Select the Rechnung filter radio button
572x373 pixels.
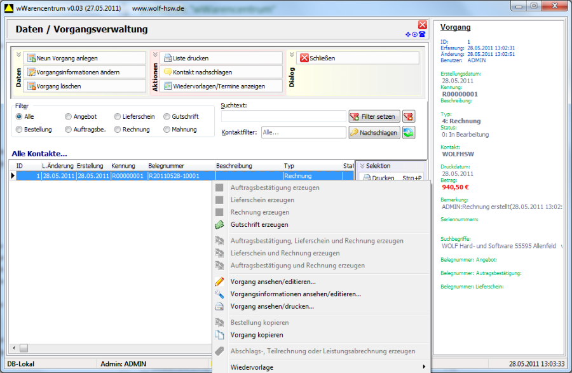click(x=118, y=130)
